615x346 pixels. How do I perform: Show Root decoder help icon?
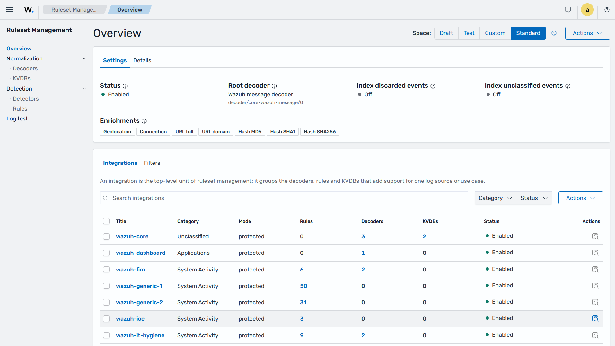[x=274, y=86]
